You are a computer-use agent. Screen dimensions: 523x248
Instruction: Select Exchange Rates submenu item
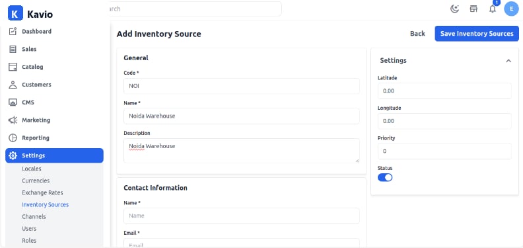(42, 192)
